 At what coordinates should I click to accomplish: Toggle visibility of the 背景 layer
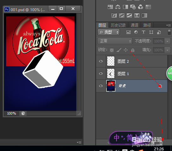coord(101,86)
